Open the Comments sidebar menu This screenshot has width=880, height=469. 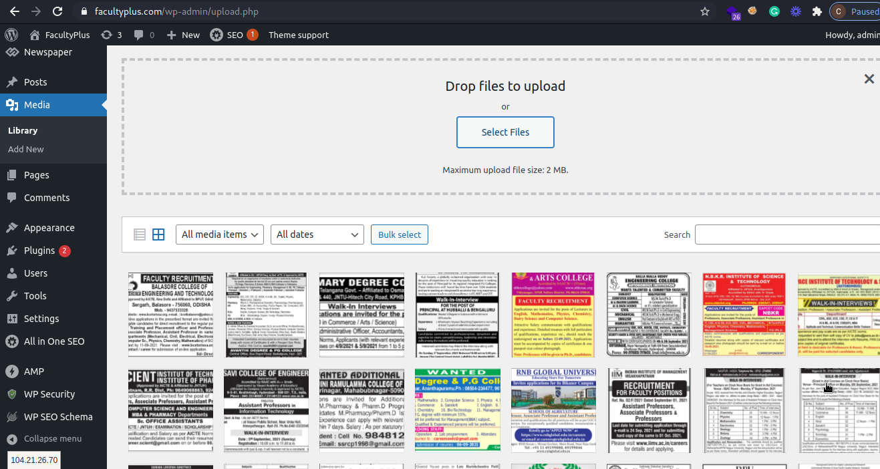pos(53,198)
